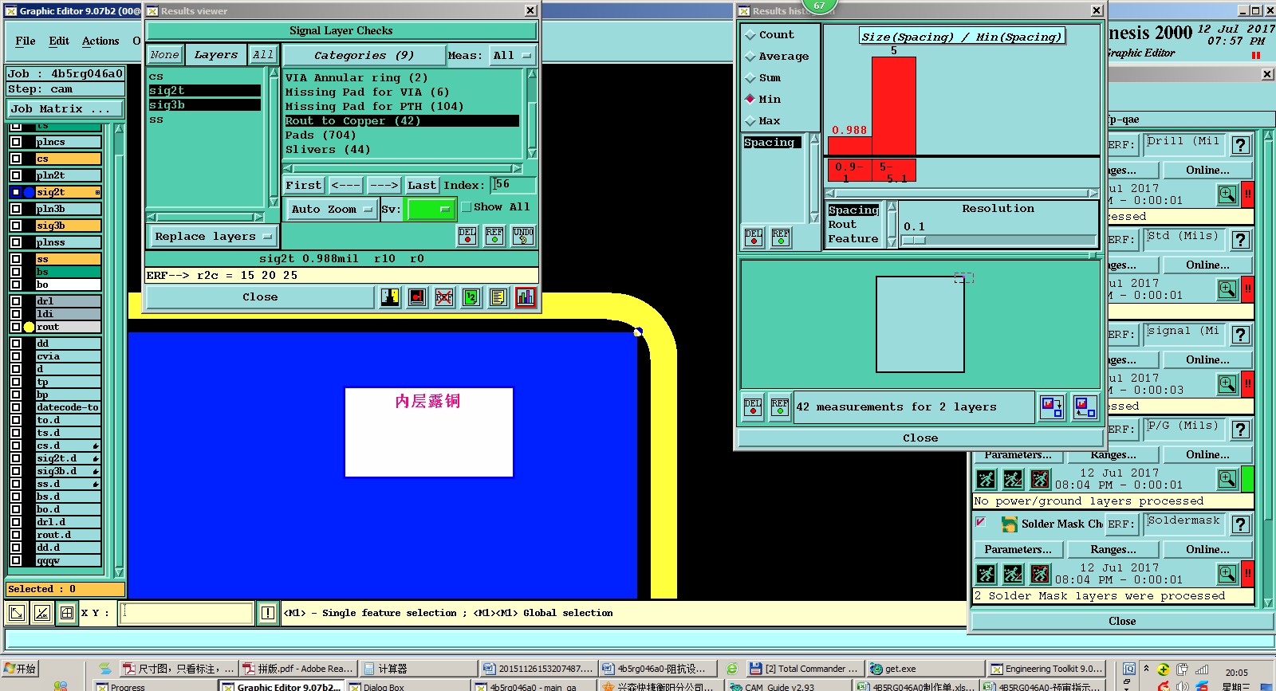The height and width of the screenshot is (691, 1276).
Task: Click the magnifier results icon in Solder Mask row
Action: pos(1227,574)
